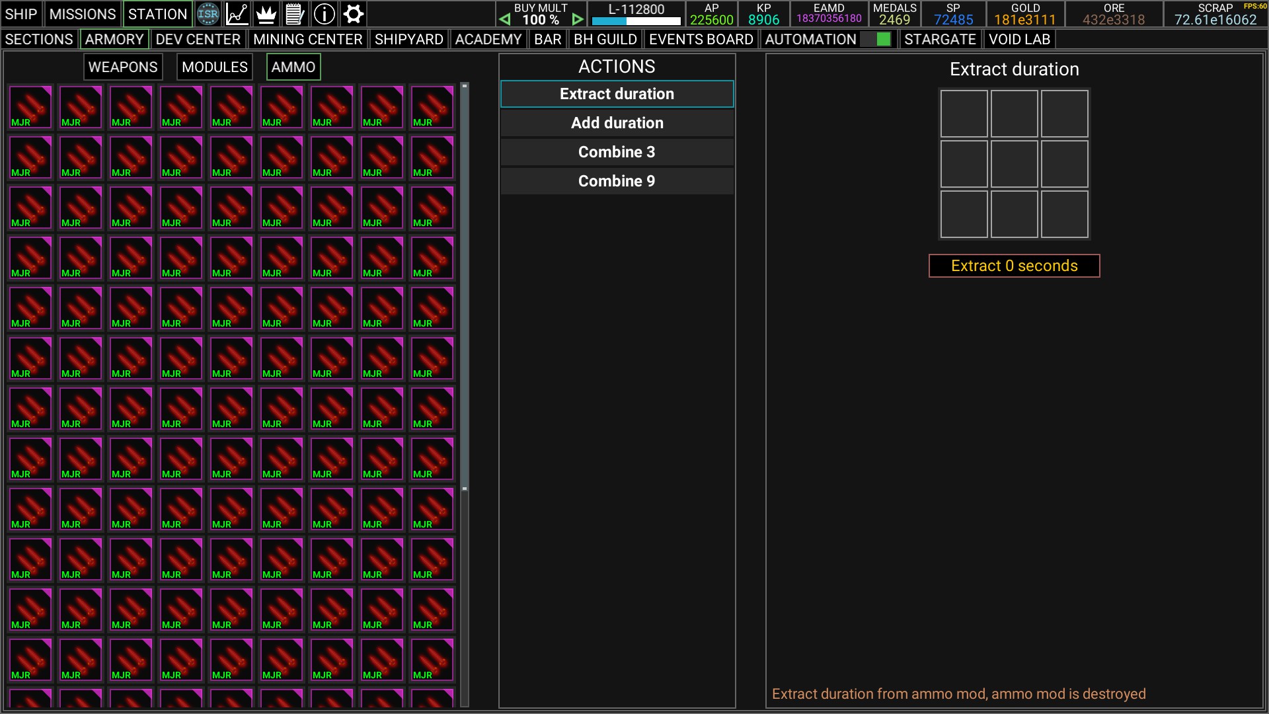Open the notepad log icon

coord(295,14)
